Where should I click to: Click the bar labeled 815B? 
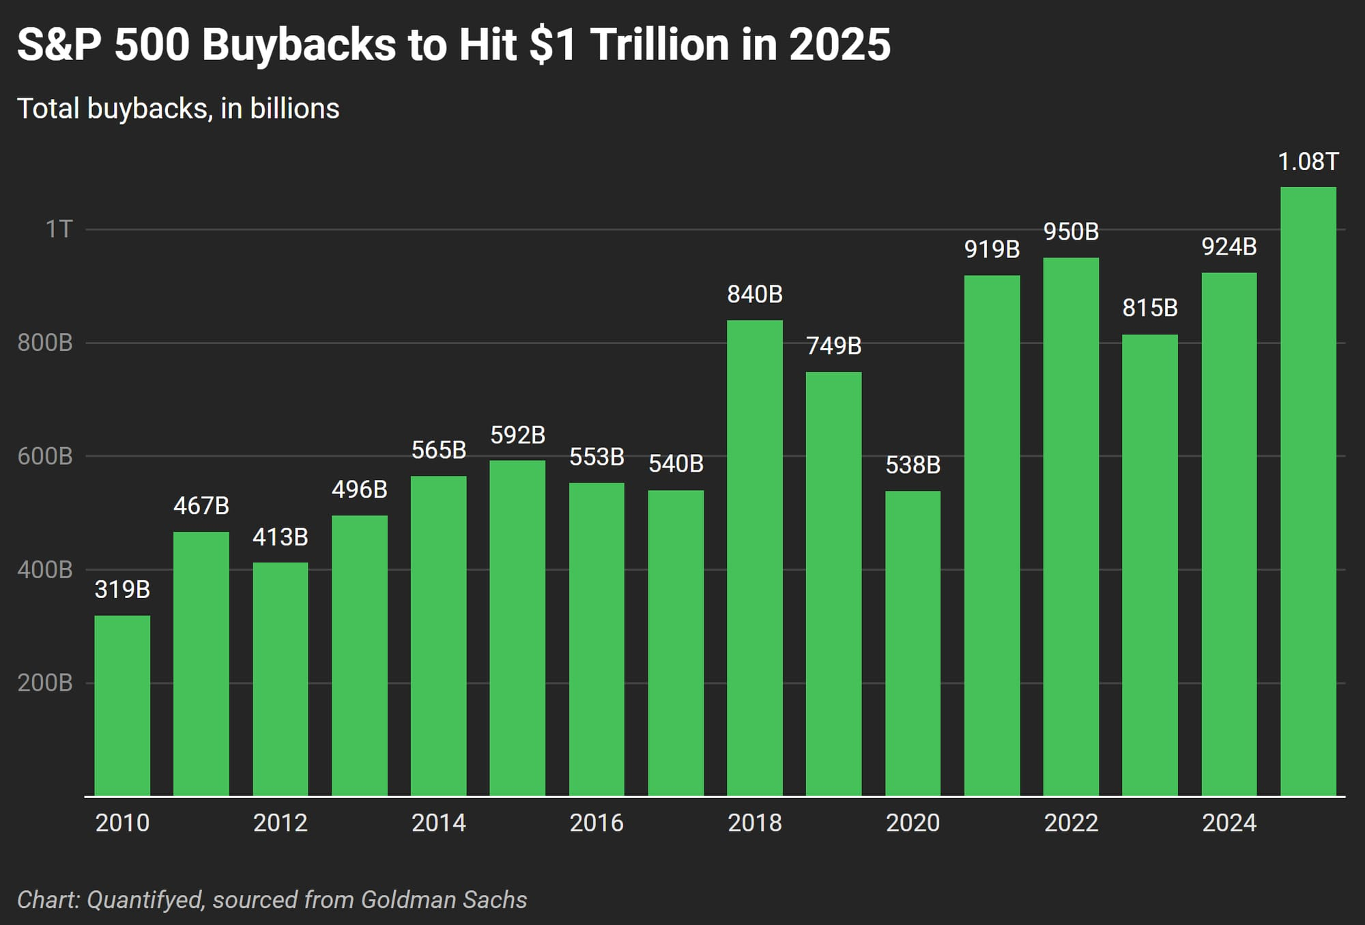[1150, 565]
